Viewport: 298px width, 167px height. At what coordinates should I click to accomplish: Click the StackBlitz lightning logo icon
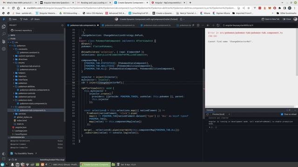pos(4,19)
